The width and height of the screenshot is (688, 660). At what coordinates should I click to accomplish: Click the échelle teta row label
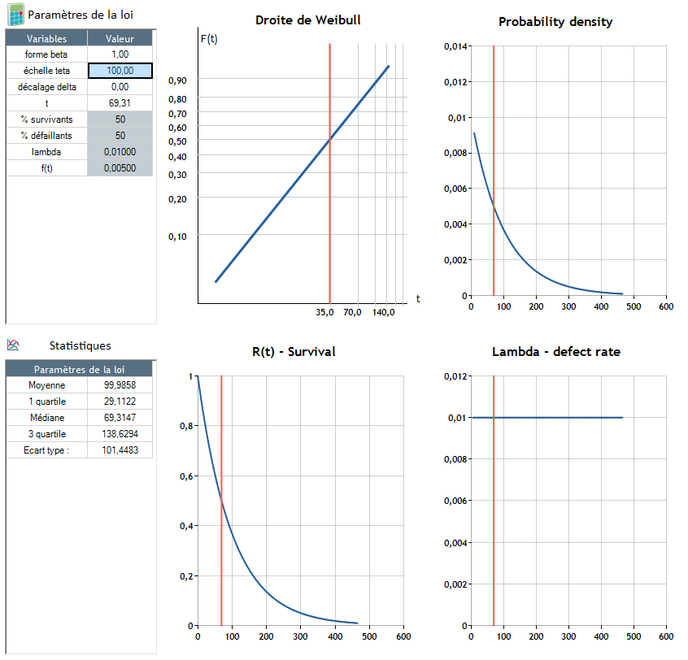pyautogui.click(x=46, y=71)
